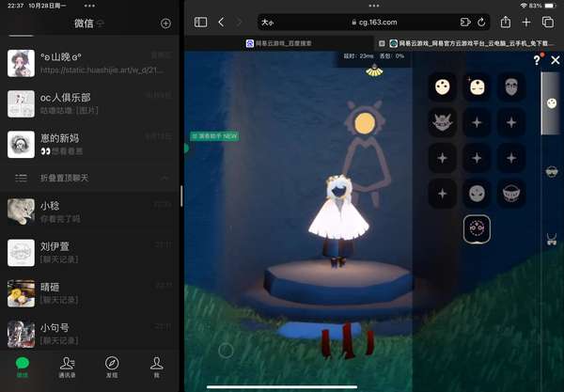Switch to the 百度搜索 tab
The height and width of the screenshot is (392, 564).
(279, 43)
